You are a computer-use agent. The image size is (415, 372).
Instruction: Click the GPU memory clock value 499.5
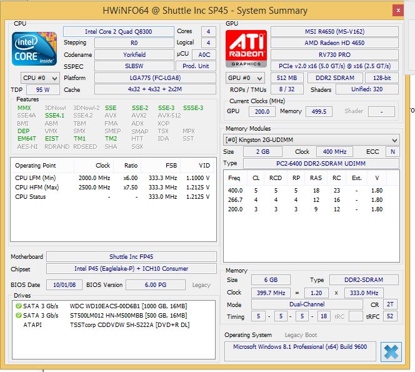click(319, 111)
